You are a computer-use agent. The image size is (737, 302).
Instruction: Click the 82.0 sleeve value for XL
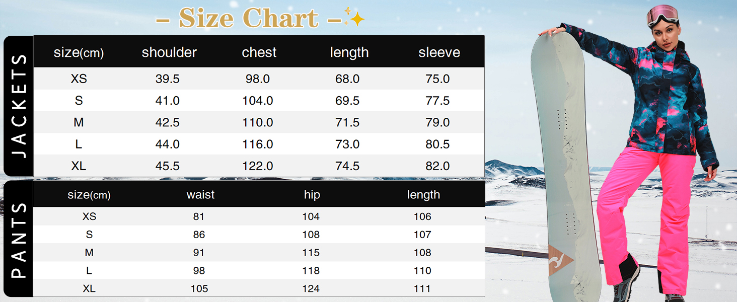pyautogui.click(x=437, y=166)
